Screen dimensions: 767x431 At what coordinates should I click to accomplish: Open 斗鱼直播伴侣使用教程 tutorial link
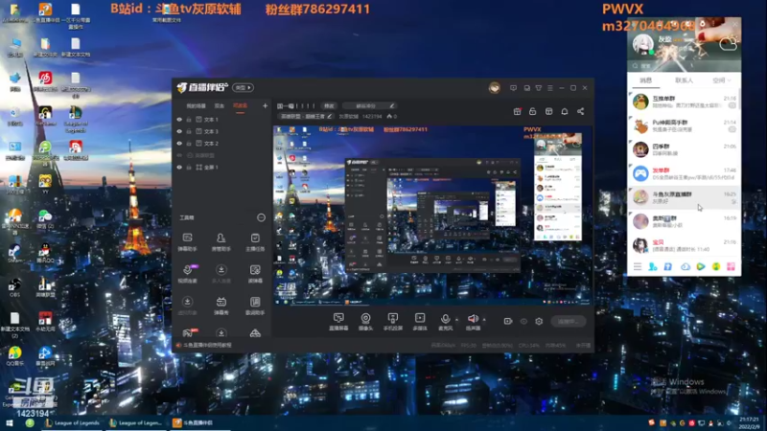(204, 345)
